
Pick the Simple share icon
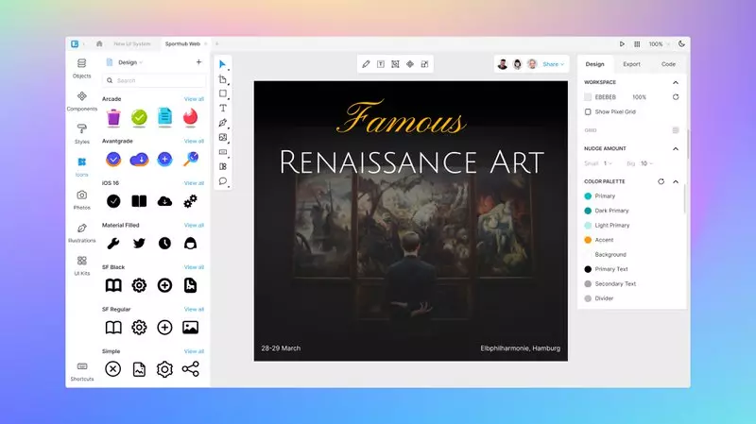[x=191, y=369]
